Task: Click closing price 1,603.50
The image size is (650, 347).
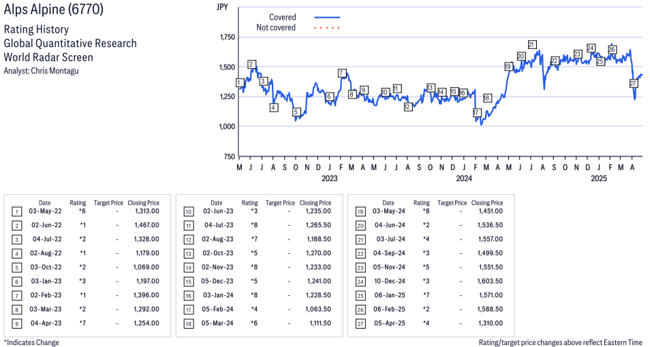Action: tap(491, 281)
